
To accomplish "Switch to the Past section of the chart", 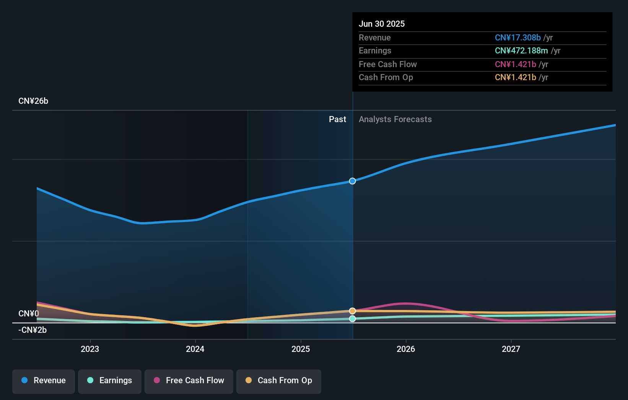I will coord(337,119).
